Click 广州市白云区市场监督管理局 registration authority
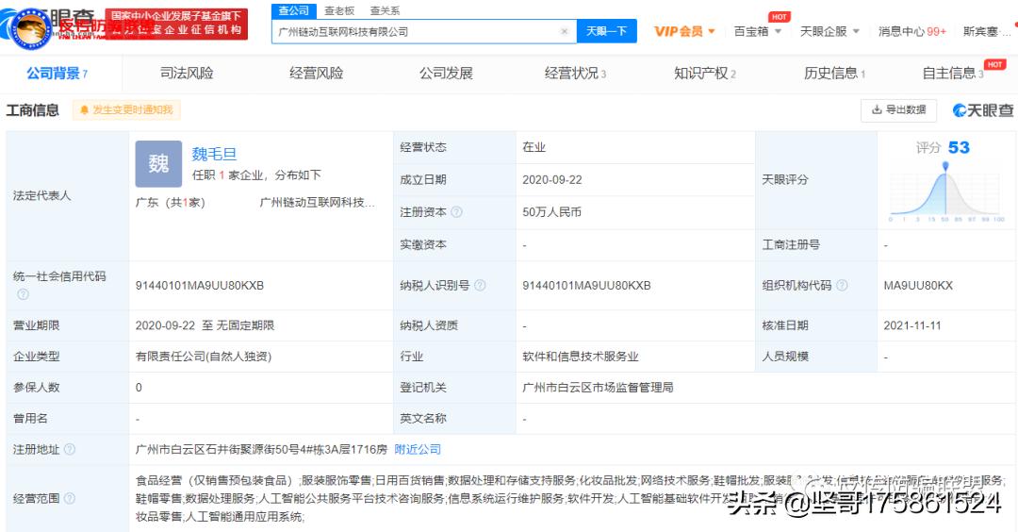Screen dimensions: 1018x532 (x=598, y=388)
